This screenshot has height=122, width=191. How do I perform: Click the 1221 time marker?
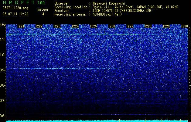pyautogui.click(x=21, y=26)
